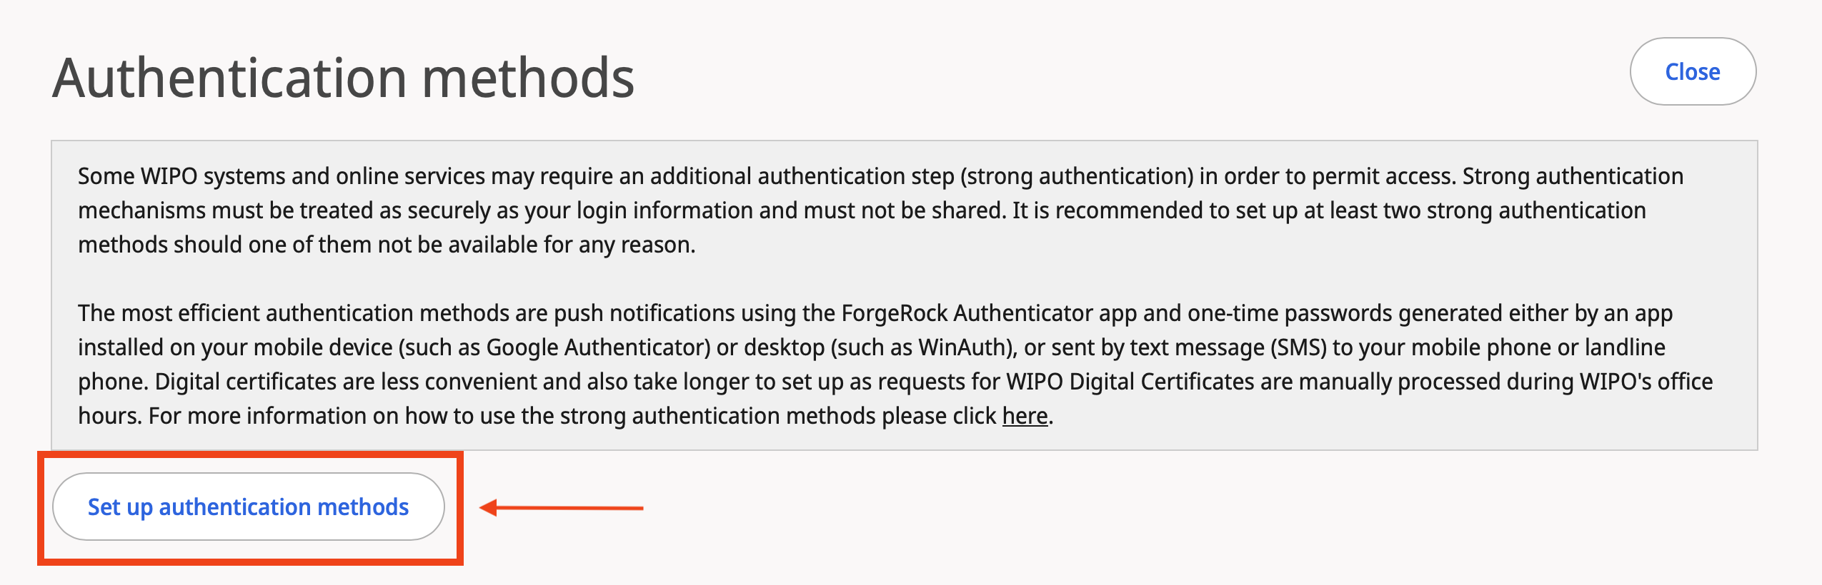Click the Authentication methods heading
Image resolution: width=1822 pixels, height=585 pixels.
(343, 78)
